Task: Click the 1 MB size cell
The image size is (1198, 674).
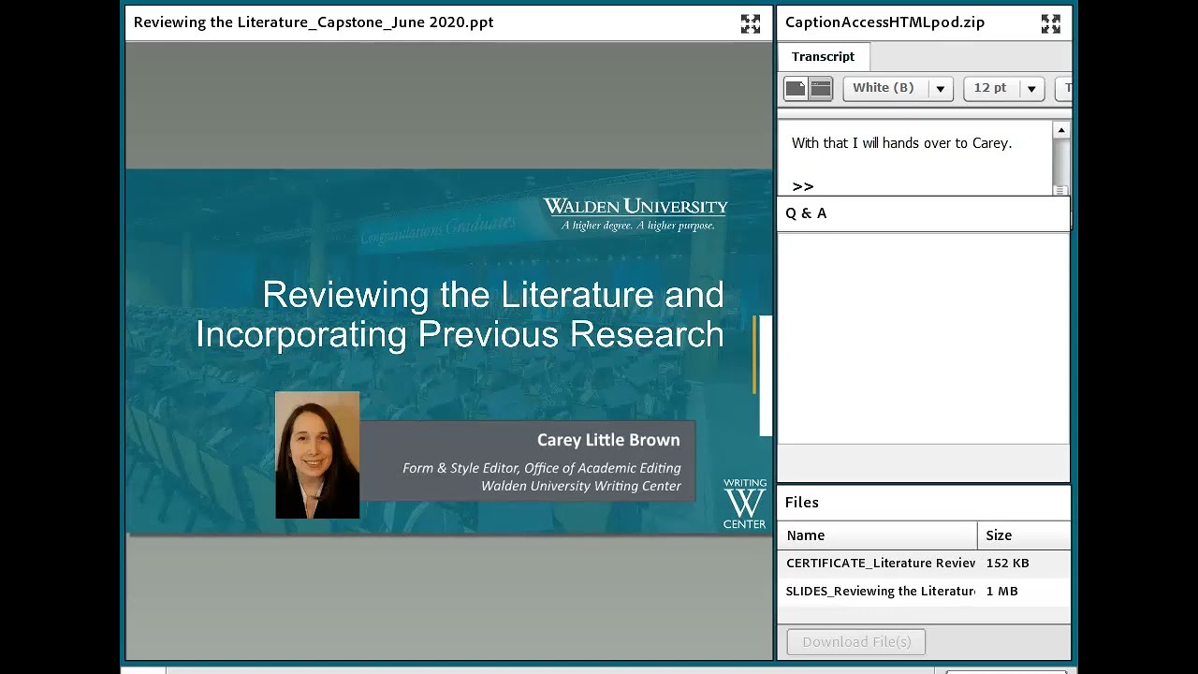Action: (x=1001, y=591)
